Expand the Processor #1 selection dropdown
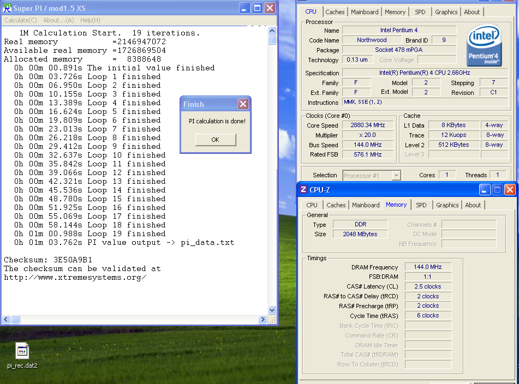Viewport: 519px width, 384px height. tap(396, 175)
